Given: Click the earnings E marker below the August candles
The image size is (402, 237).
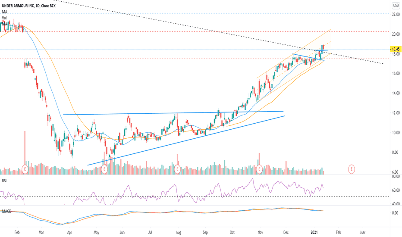Looking at the screenshot, I should click(x=177, y=169).
